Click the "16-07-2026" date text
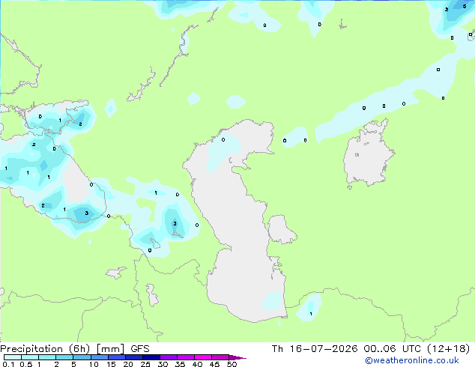475x367 pixels. (x=323, y=349)
